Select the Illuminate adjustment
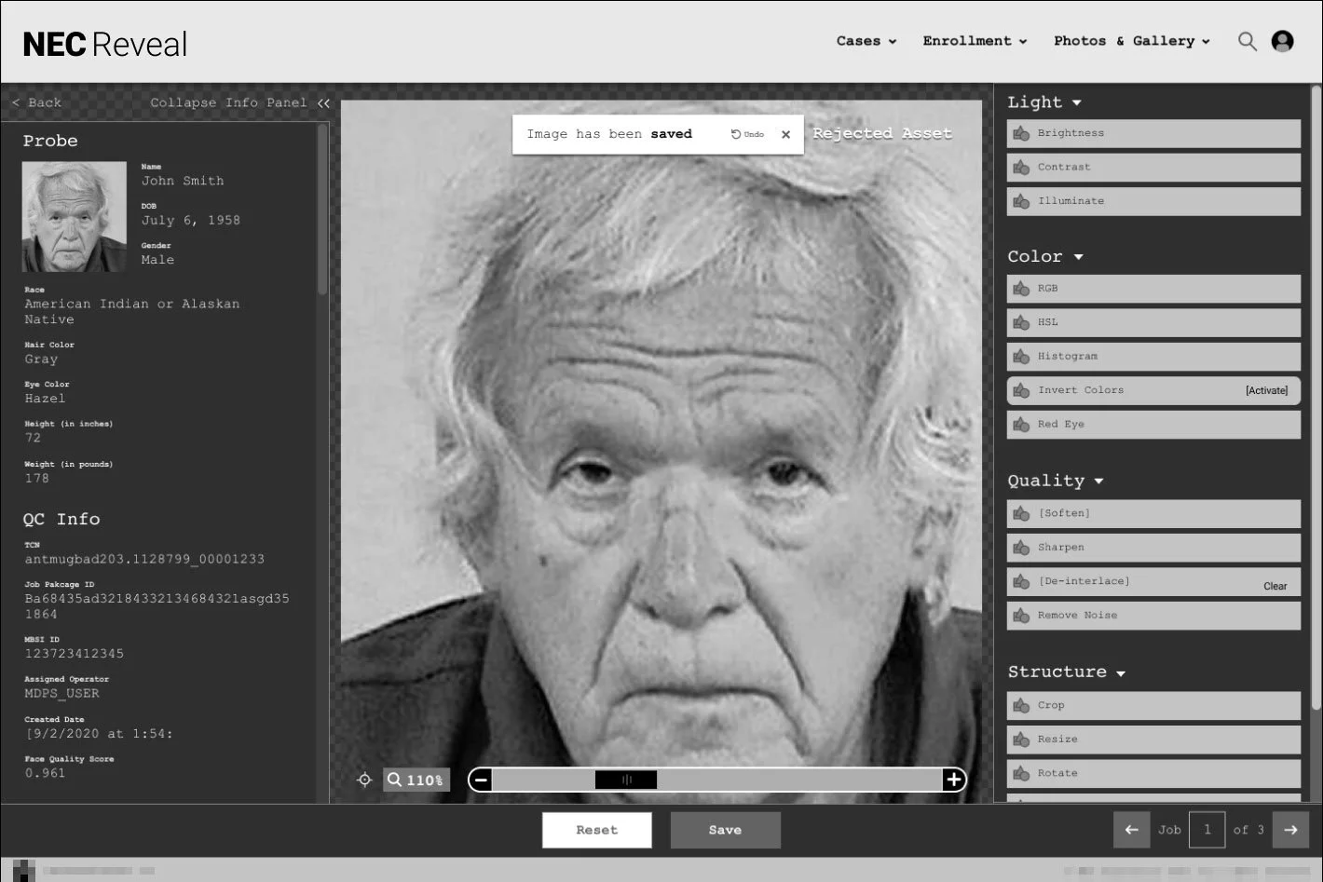This screenshot has width=1323, height=882. [1153, 201]
